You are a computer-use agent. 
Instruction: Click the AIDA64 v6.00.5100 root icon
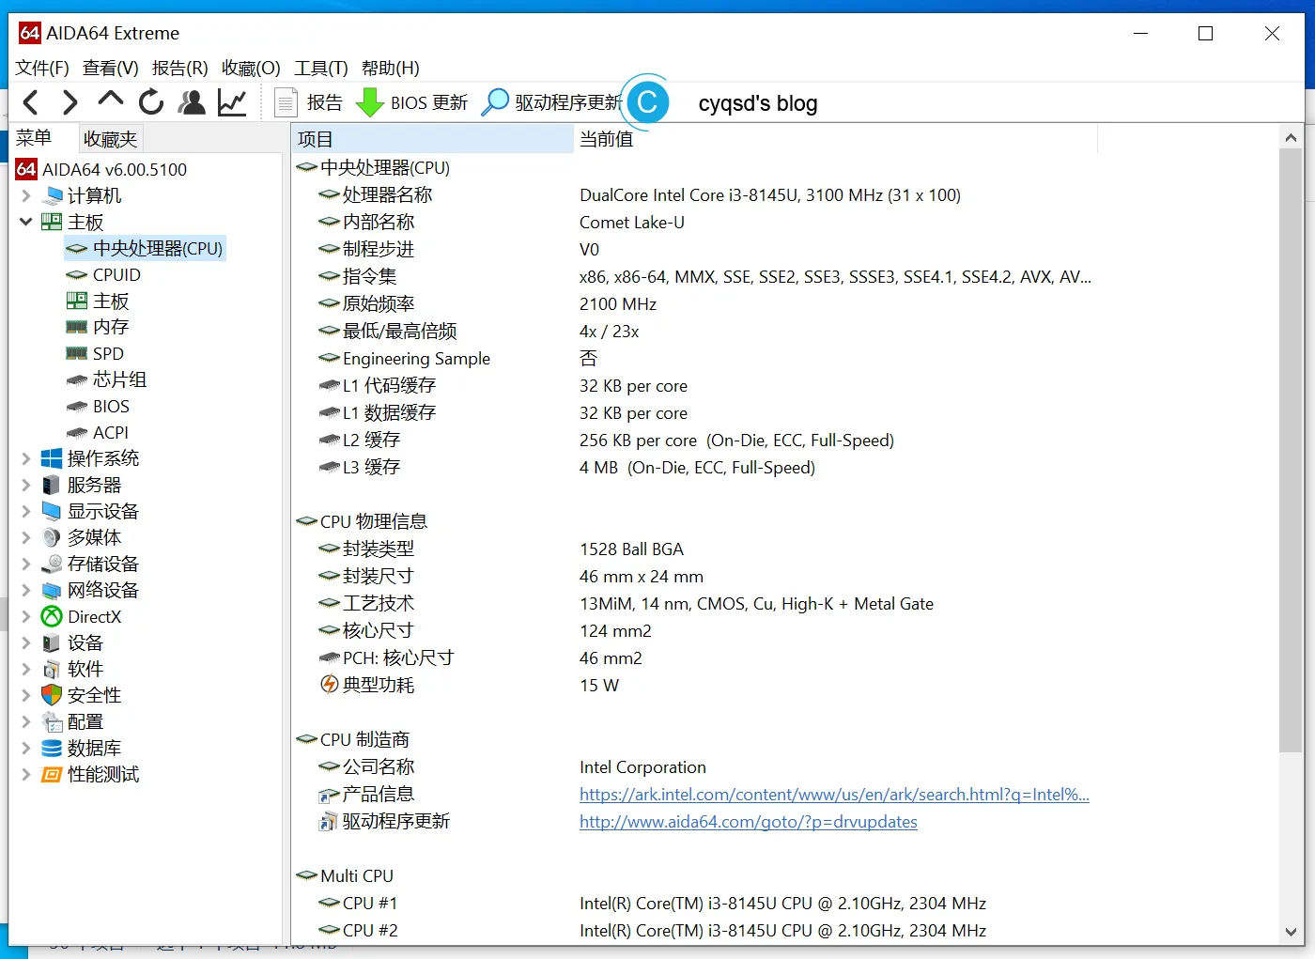pyautogui.click(x=26, y=169)
